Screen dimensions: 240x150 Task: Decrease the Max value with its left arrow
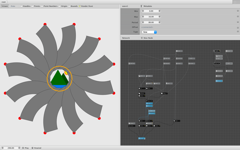[x=143, y=17]
